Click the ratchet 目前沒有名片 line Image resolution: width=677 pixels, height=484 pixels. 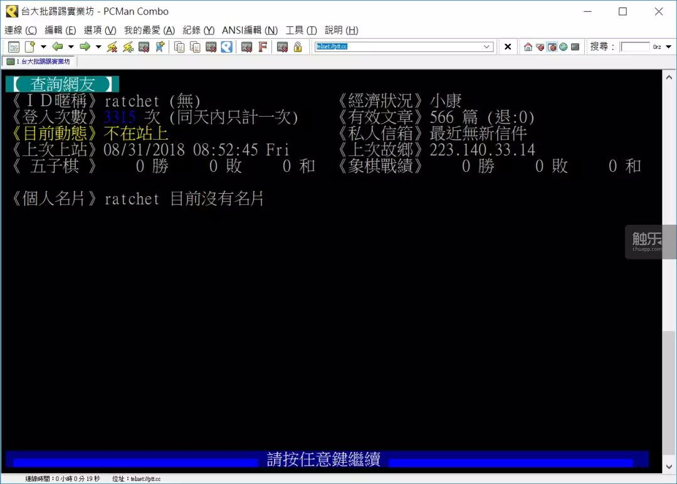(x=184, y=199)
